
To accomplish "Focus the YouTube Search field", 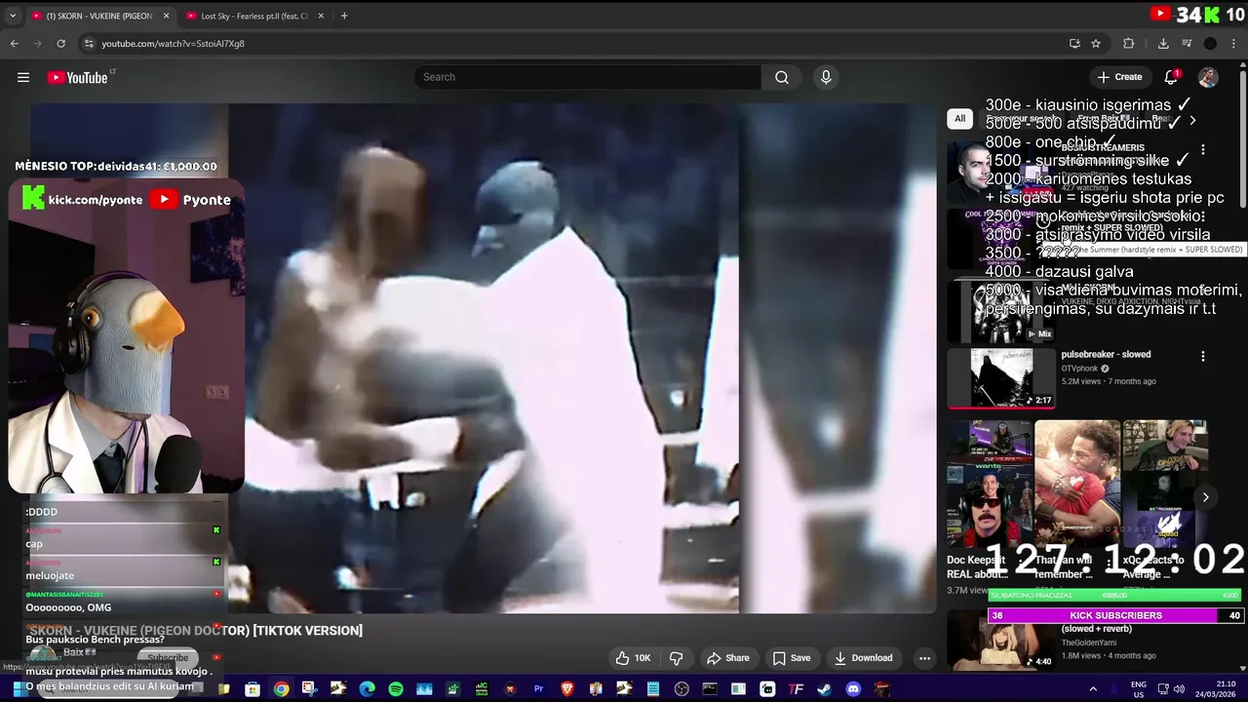I will [x=588, y=77].
